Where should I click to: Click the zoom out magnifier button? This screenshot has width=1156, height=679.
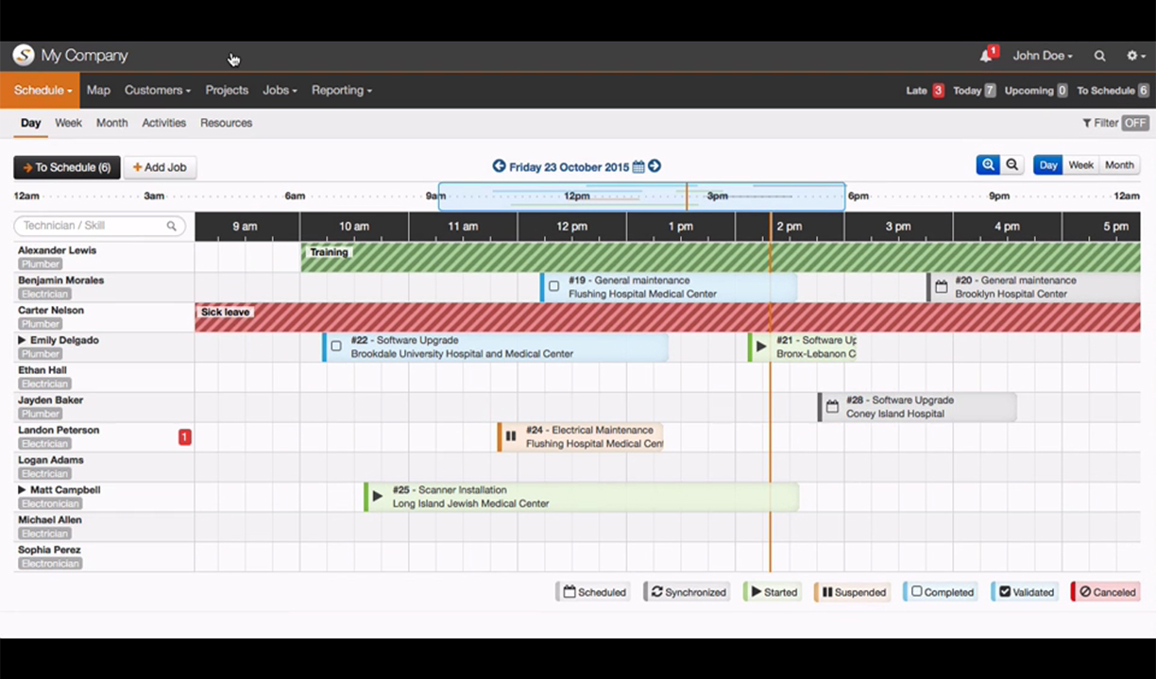click(1012, 165)
